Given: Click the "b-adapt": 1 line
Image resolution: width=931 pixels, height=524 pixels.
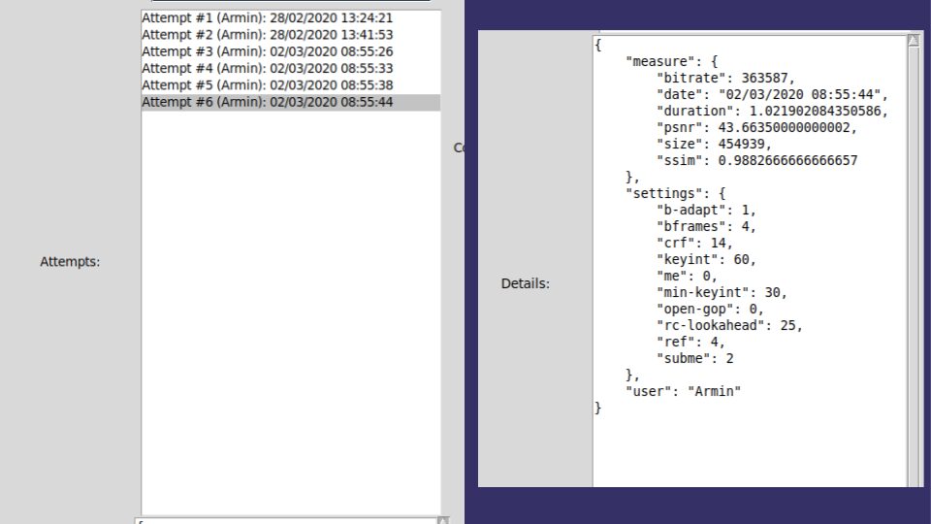Looking at the screenshot, I should [x=706, y=211].
